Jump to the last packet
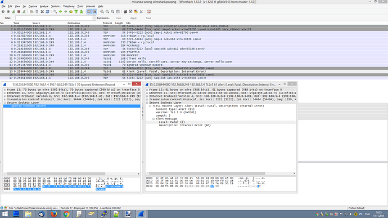Screen dimensions: 388x218 (81, 12)
